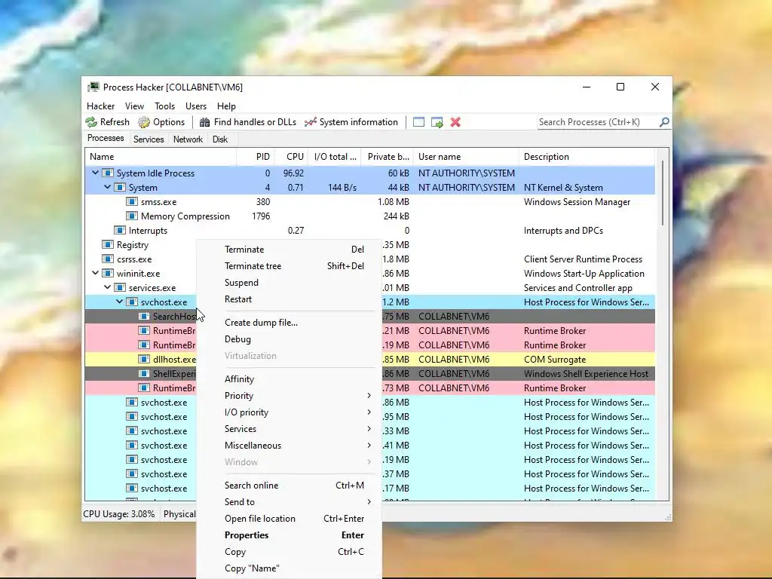Click the SearchHost process icon

pyautogui.click(x=144, y=317)
